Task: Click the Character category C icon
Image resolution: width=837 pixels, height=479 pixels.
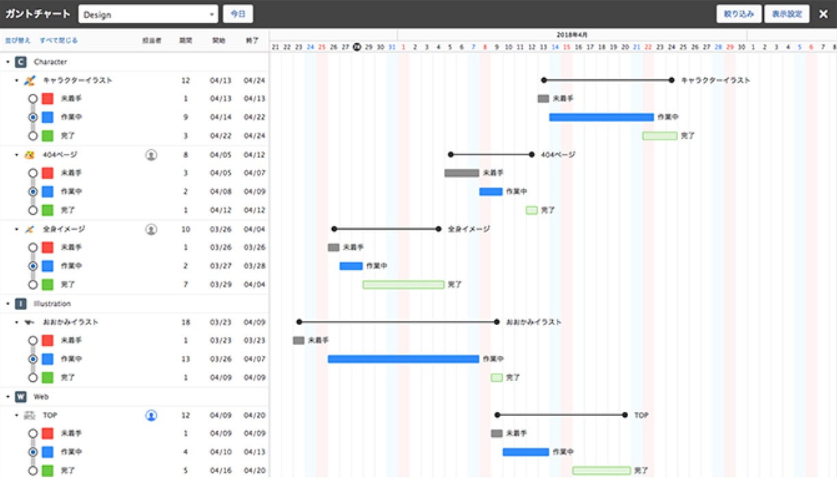Action: tap(21, 62)
